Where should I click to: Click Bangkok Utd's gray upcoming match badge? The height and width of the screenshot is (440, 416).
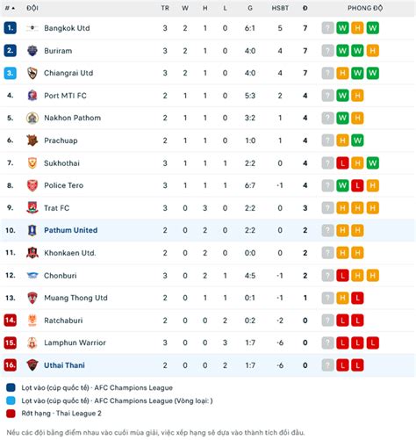click(327, 28)
